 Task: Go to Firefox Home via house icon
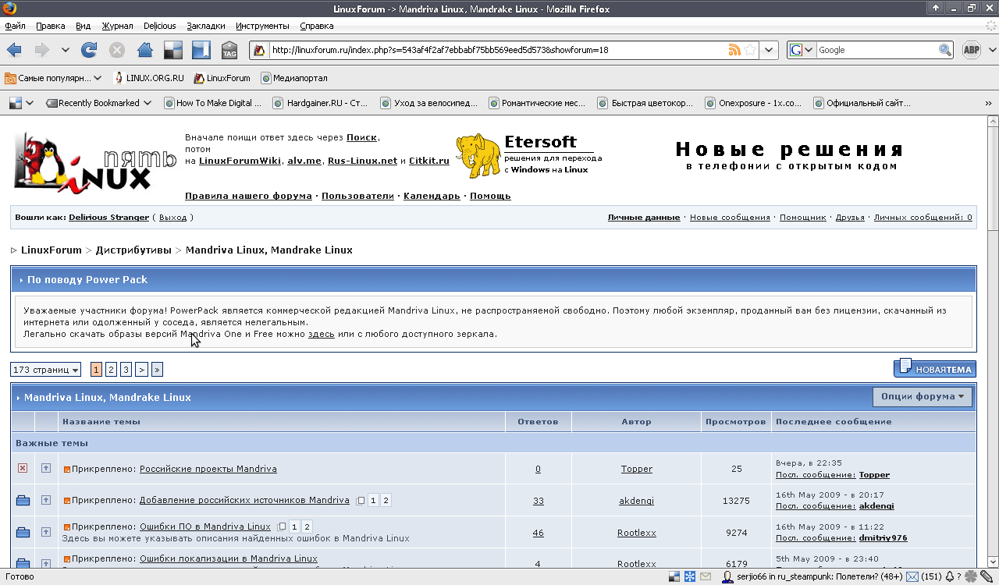pos(144,50)
